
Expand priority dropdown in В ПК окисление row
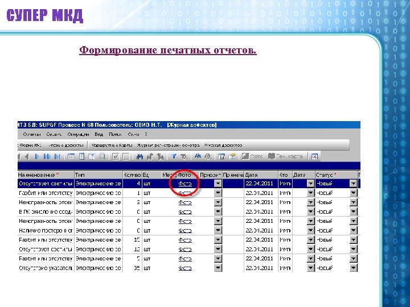tap(218, 211)
